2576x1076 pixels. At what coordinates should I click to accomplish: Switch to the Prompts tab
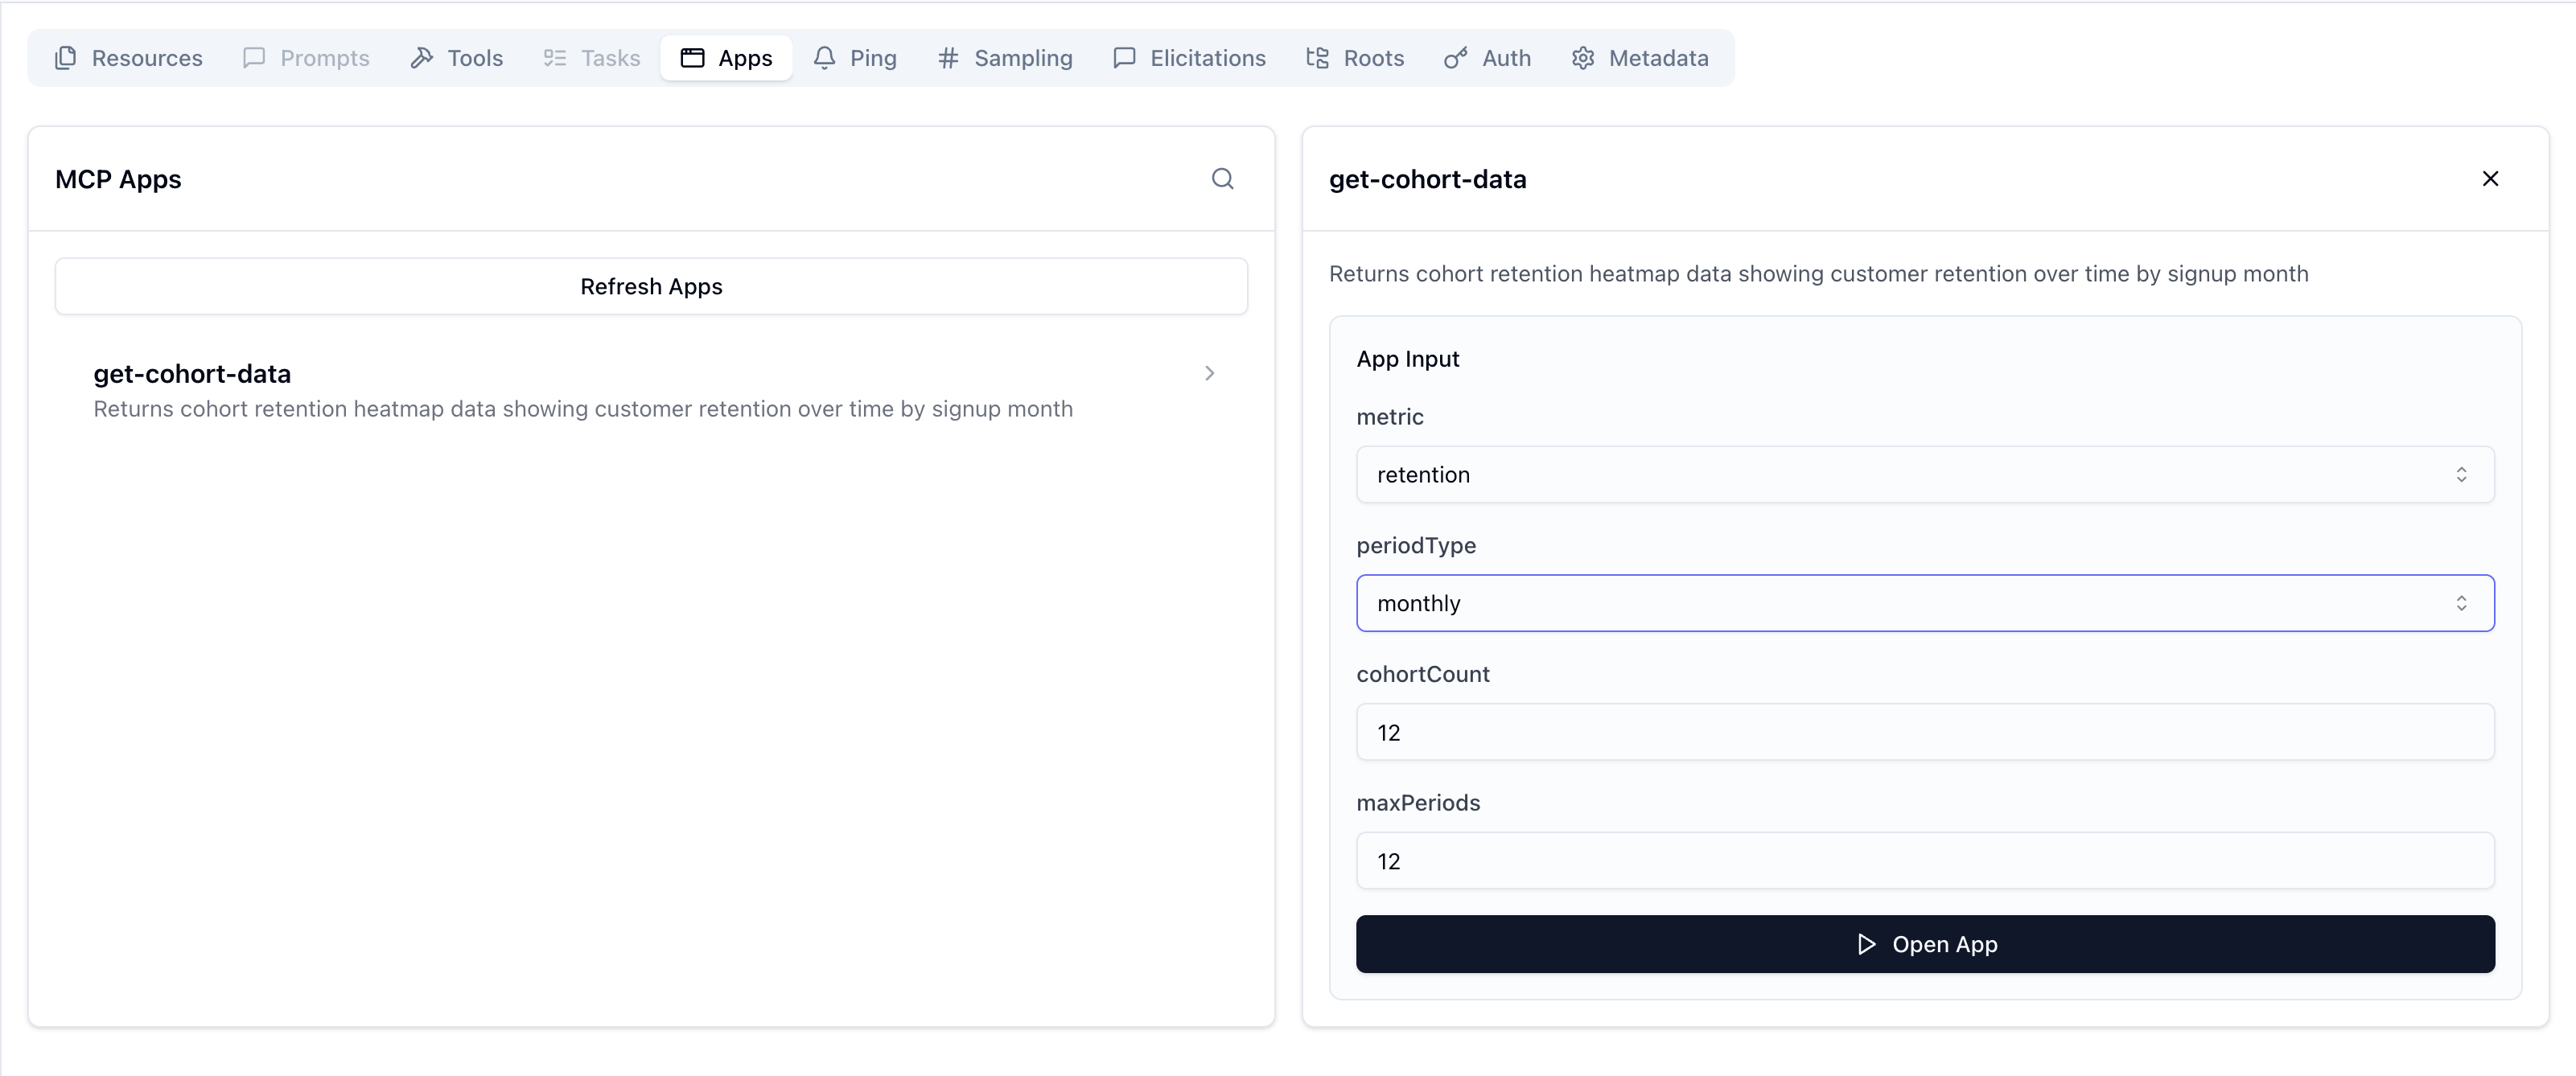(x=306, y=58)
